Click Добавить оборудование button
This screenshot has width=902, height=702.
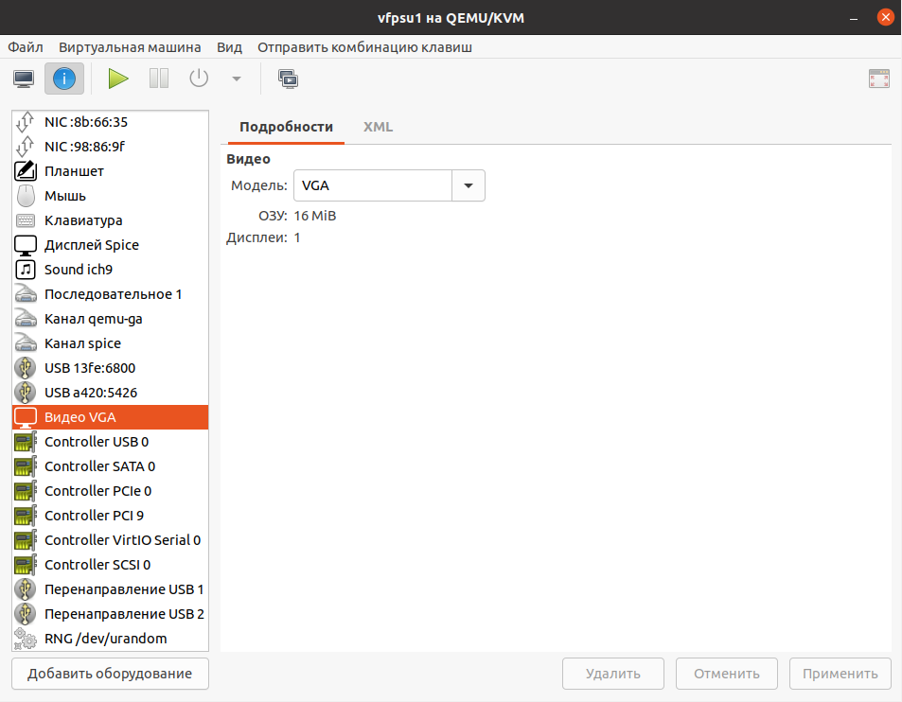[110, 674]
